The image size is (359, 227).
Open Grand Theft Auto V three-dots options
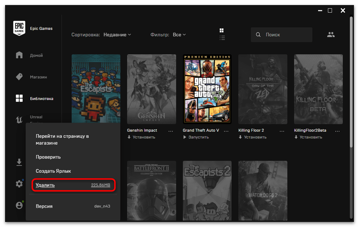tap(226, 131)
